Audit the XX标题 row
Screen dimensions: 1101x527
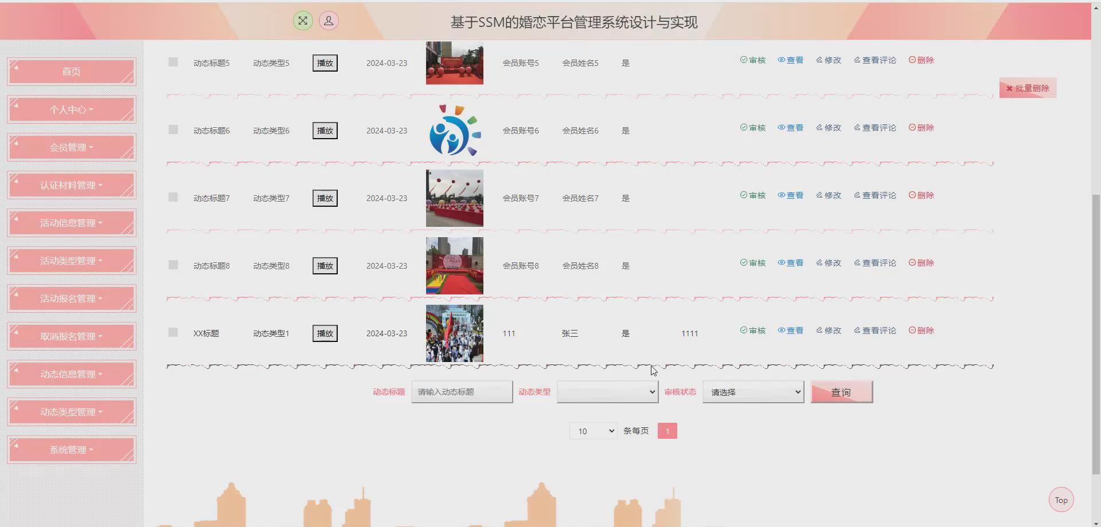pos(753,331)
